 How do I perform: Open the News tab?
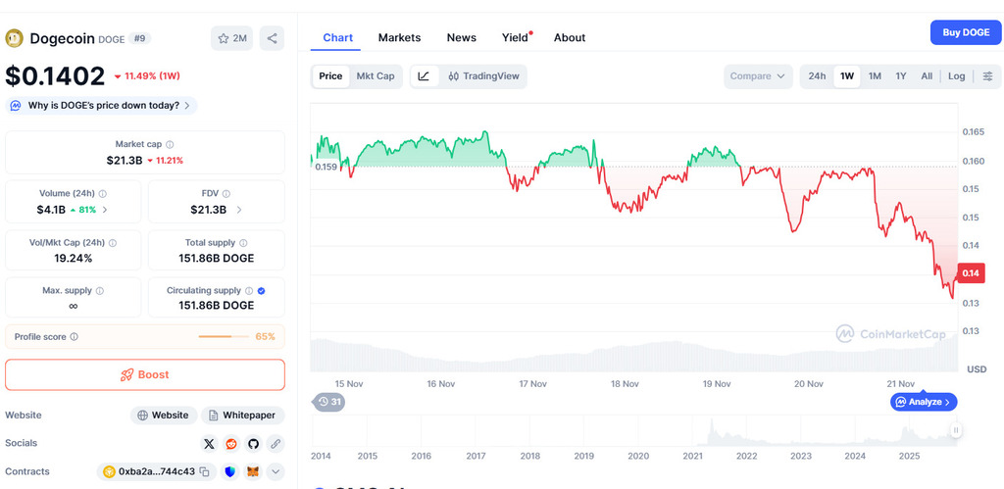[461, 38]
